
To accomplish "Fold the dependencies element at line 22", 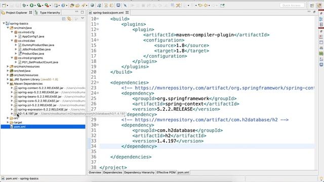I will 98,82.
